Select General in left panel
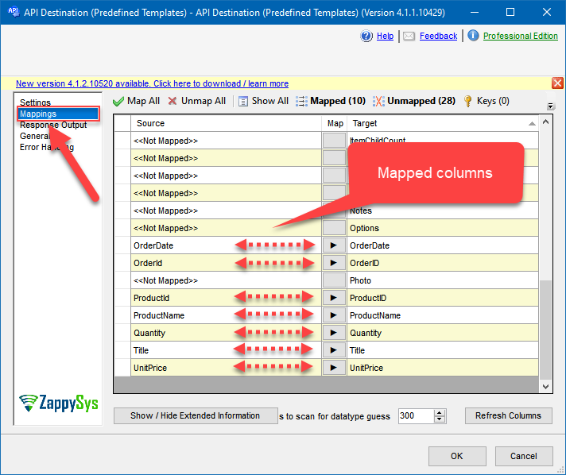The width and height of the screenshot is (566, 475). [34, 136]
